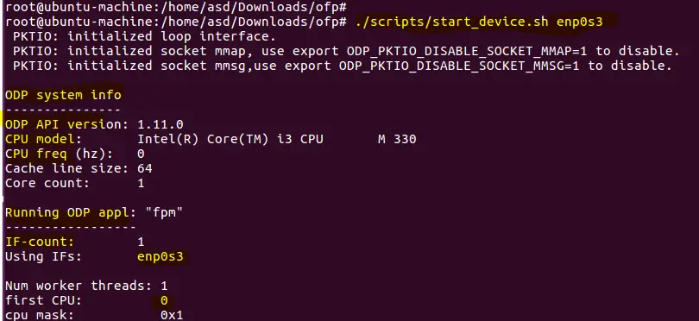Click the Cache line size value 64
This screenshot has width=699, height=321.
[145, 168]
